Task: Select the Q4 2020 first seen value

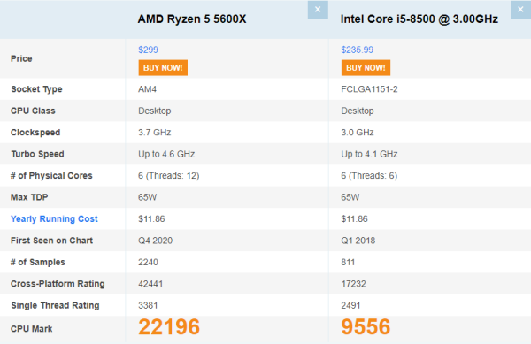Action: [x=155, y=241]
